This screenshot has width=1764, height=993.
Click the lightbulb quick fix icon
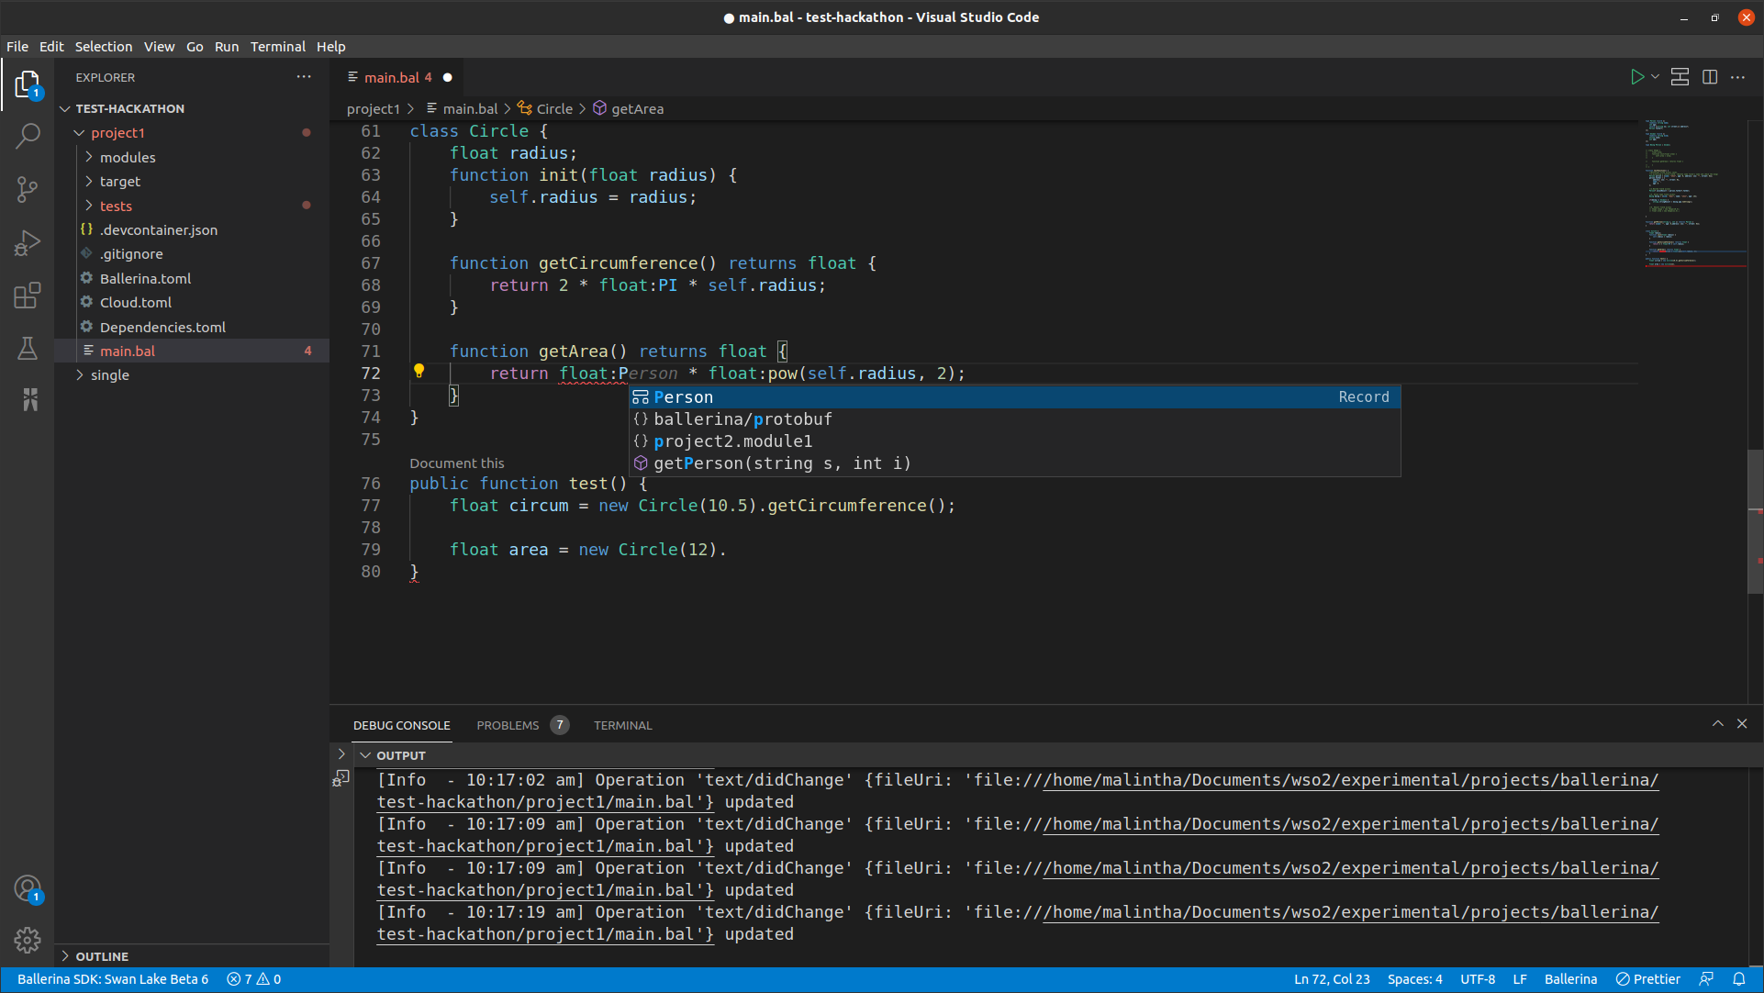(419, 372)
